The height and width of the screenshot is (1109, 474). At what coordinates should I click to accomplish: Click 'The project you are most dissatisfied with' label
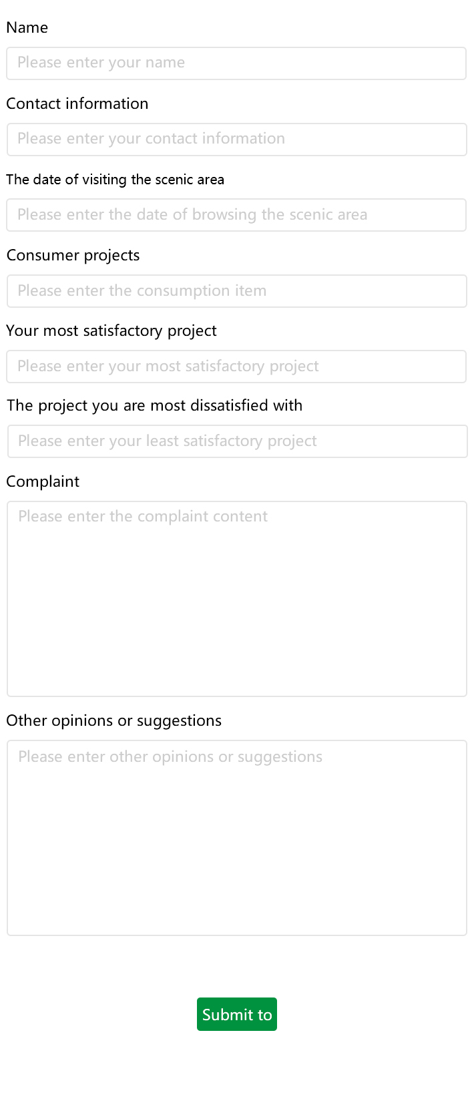tap(154, 405)
